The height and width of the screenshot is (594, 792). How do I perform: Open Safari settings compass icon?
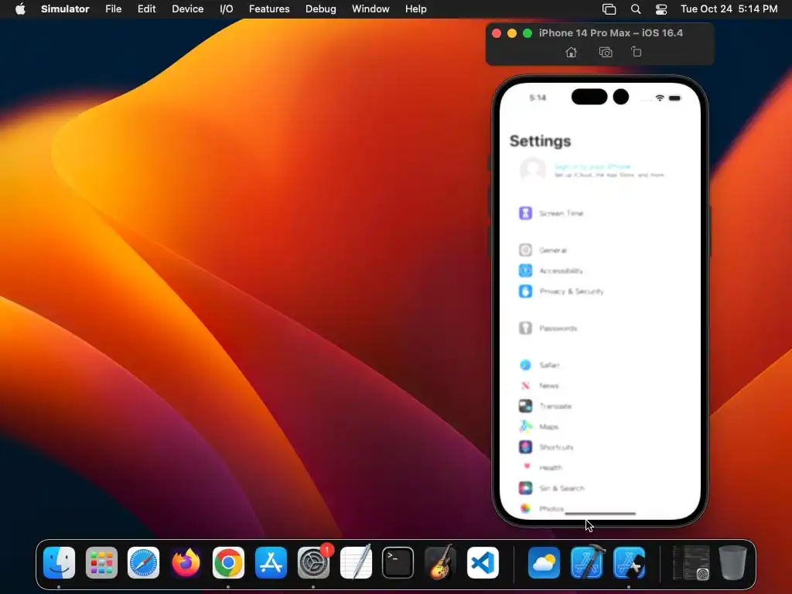pos(525,365)
